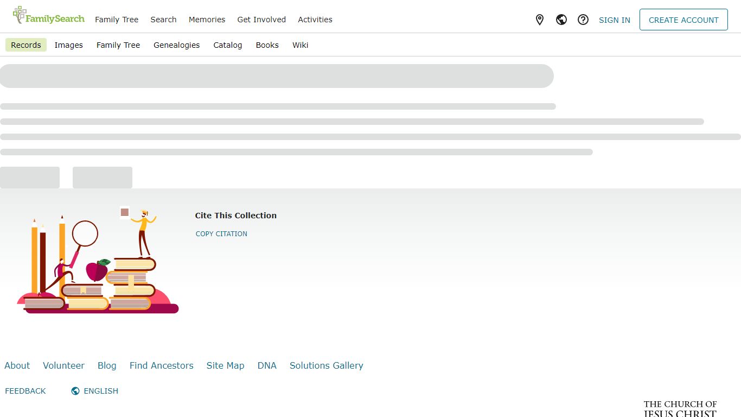
Task: Open the help question mark icon
Action: click(x=583, y=20)
